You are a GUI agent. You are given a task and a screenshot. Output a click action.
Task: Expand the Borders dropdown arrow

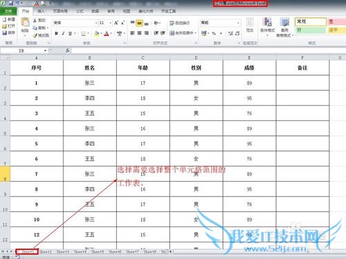coord(88,34)
